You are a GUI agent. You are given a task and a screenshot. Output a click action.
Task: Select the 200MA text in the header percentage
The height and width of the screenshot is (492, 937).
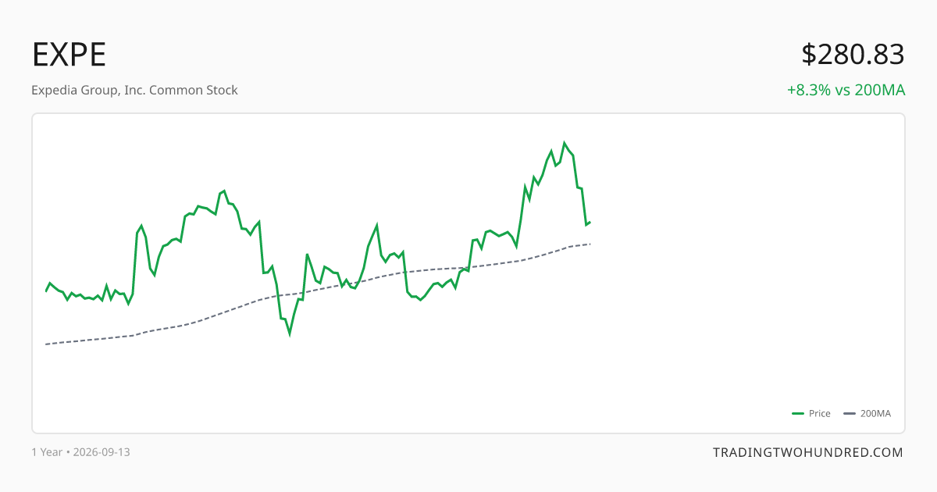click(880, 90)
